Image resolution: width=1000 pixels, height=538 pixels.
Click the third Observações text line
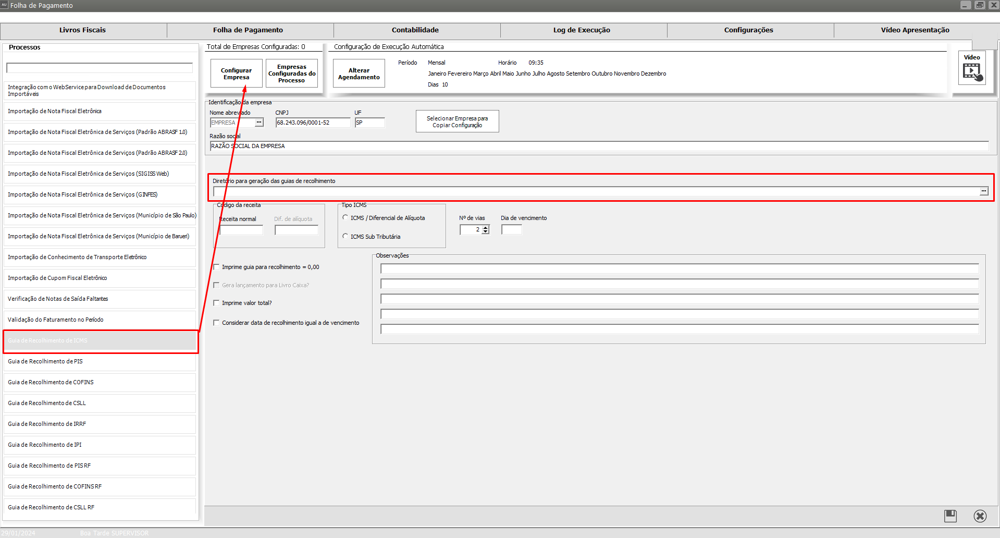pos(680,299)
